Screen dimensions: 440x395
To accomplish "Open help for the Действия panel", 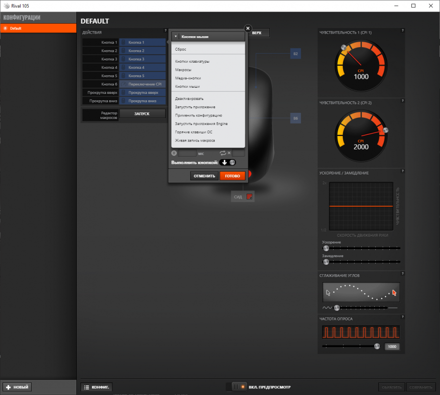I will click(x=166, y=30).
